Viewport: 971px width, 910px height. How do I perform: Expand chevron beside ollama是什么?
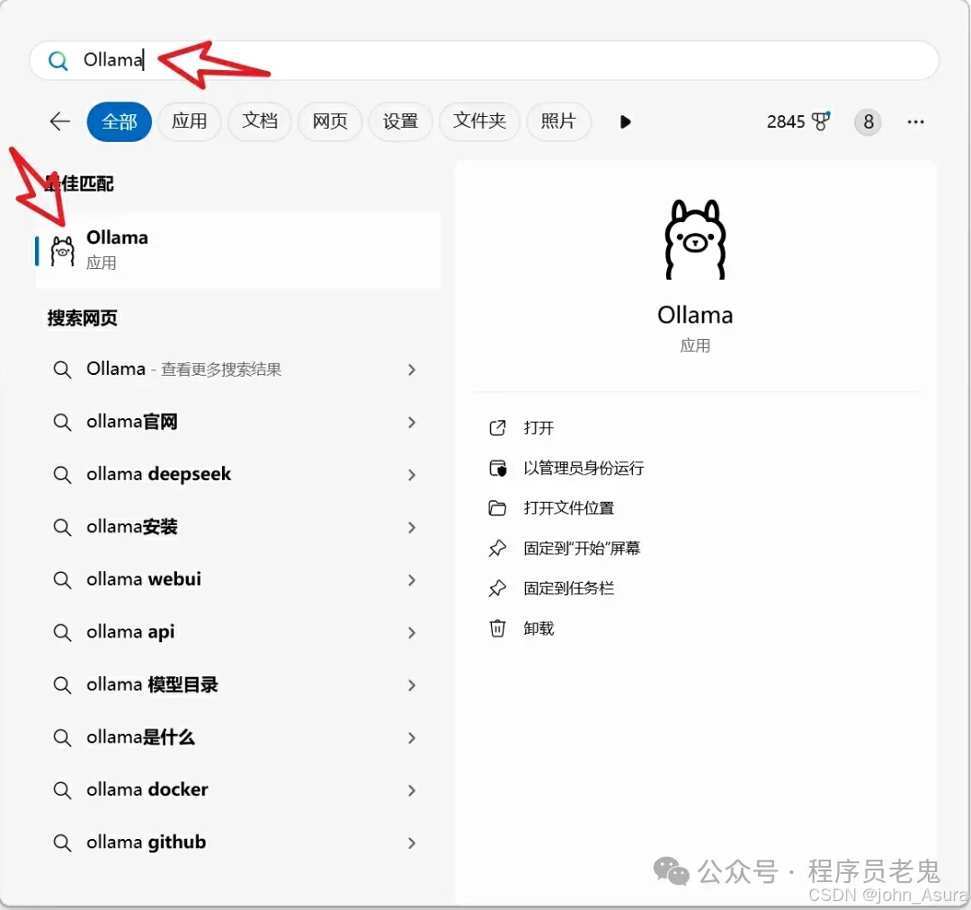(x=412, y=737)
